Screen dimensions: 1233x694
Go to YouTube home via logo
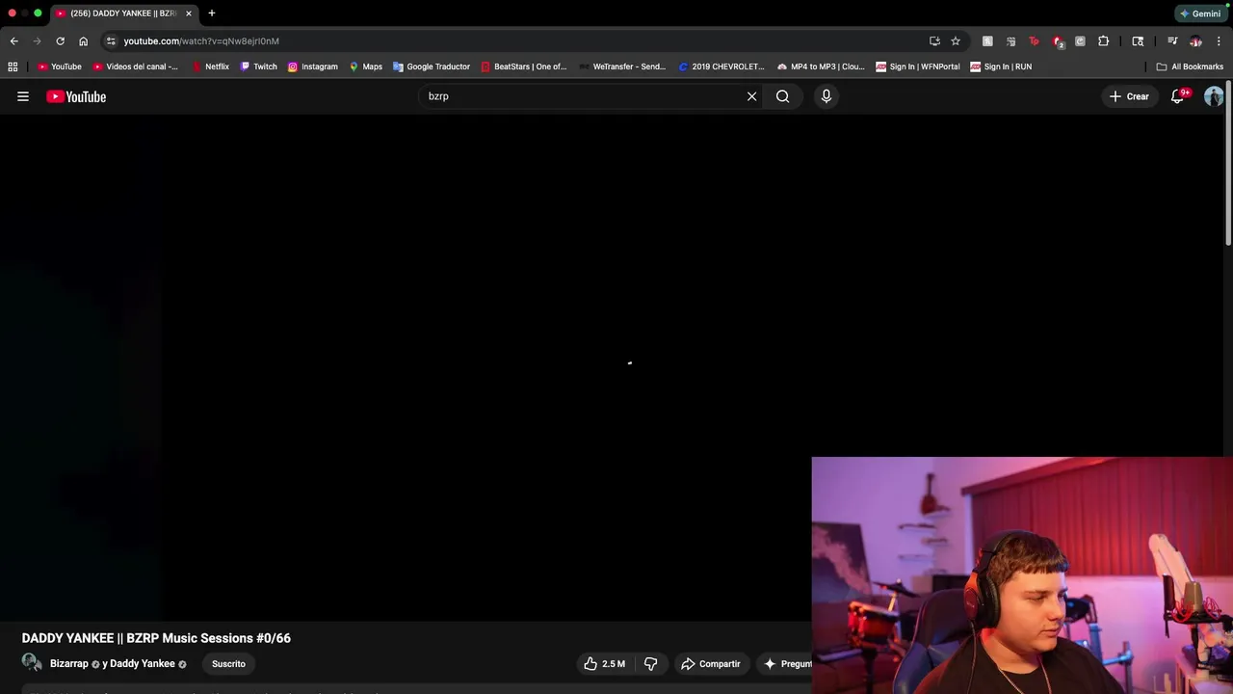coord(76,96)
